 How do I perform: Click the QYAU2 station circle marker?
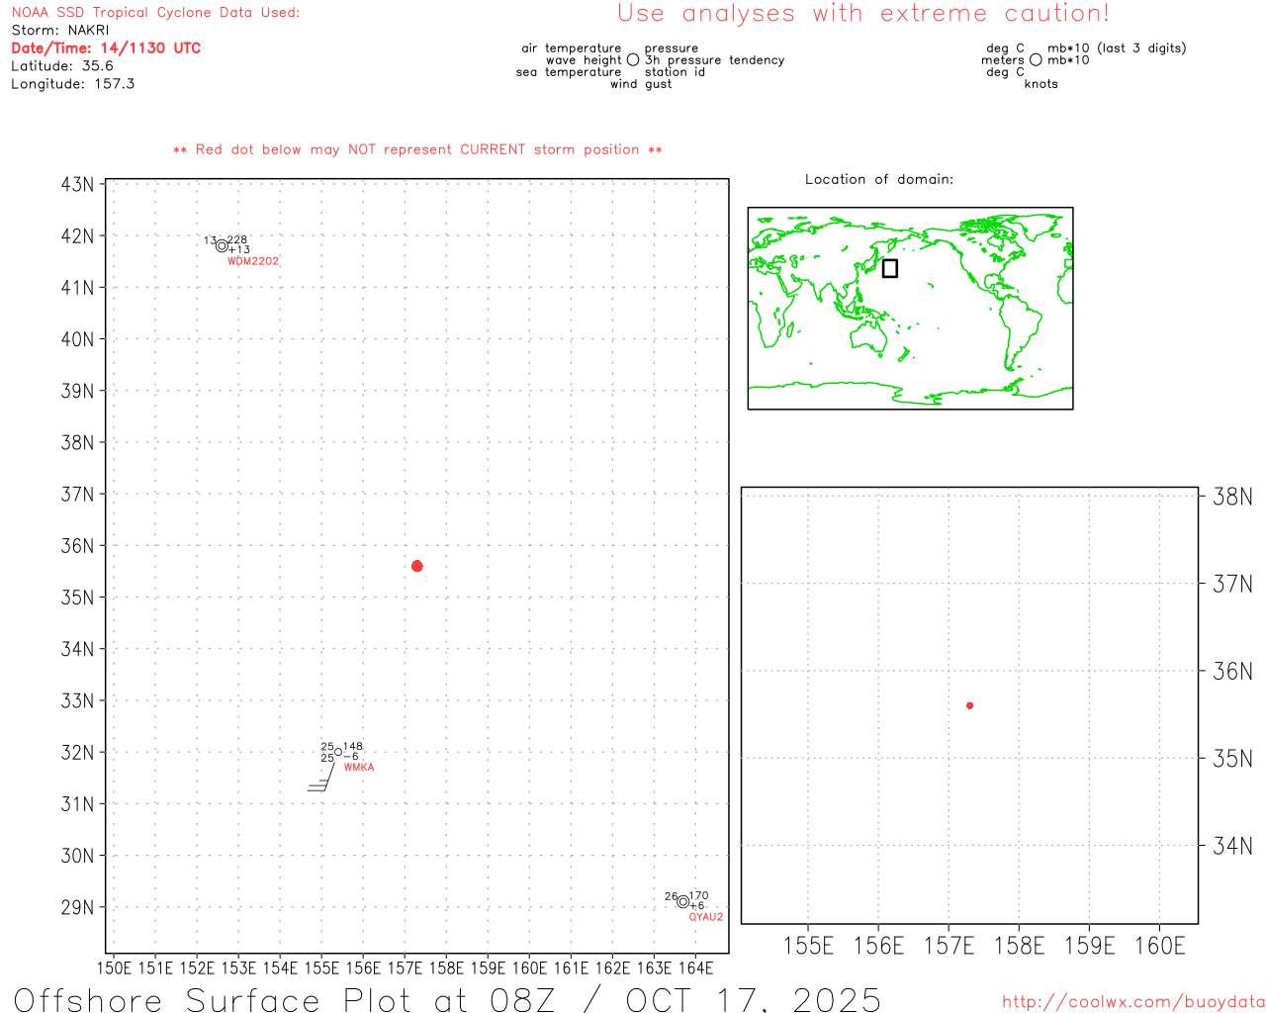(682, 901)
